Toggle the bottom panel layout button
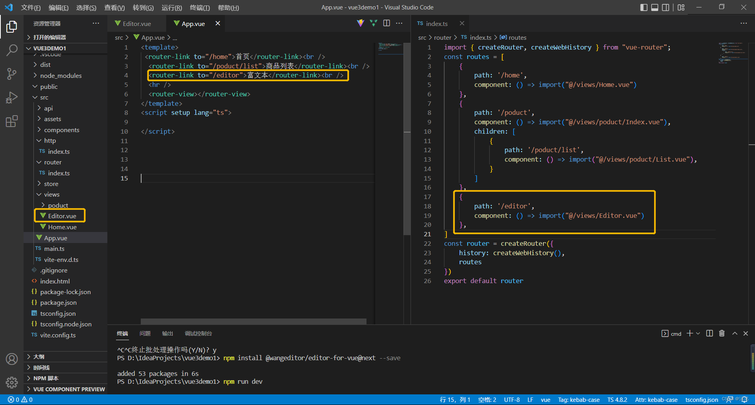Screen dimensions: 755x405 click(655, 7)
